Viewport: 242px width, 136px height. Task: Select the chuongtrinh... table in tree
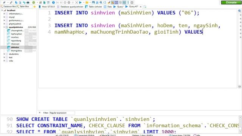(x=17, y=31)
